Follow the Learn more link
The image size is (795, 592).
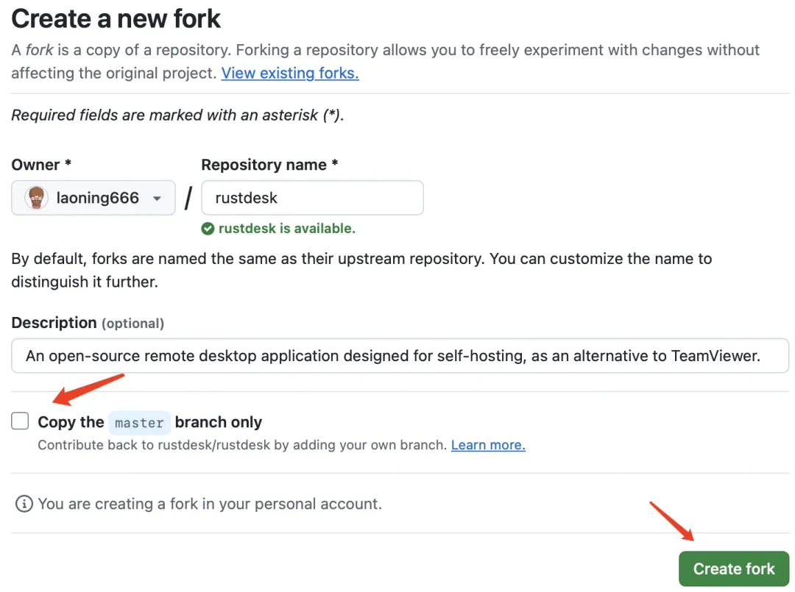488,445
